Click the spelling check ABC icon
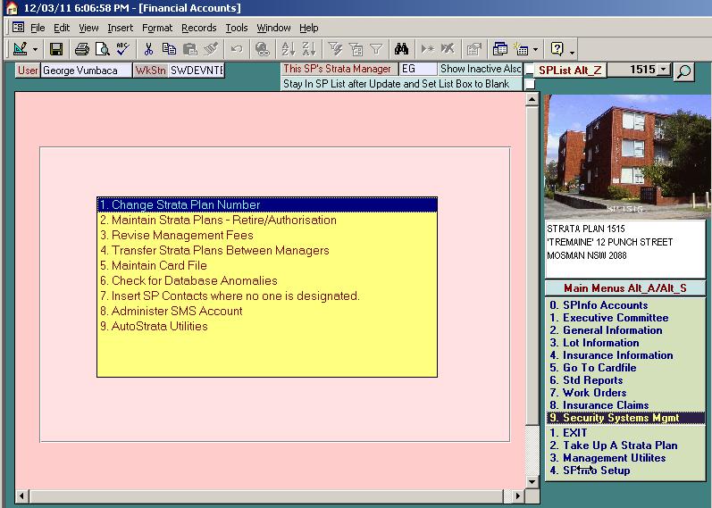The height and width of the screenshot is (508, 712). click(122, 49)
